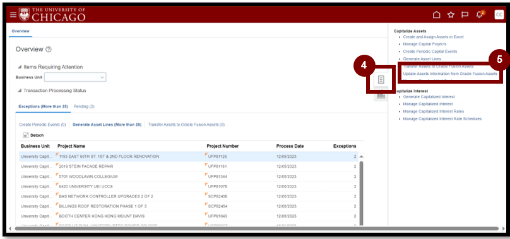Open Generate Asset Lines task link
The image size is (510, 239).
pos(422,59)
